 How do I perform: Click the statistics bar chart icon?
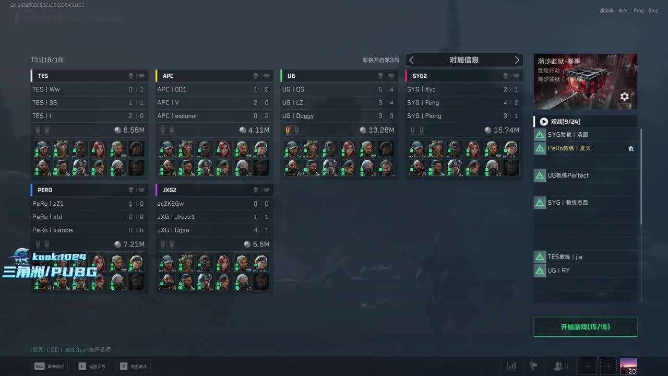[511, 366]
